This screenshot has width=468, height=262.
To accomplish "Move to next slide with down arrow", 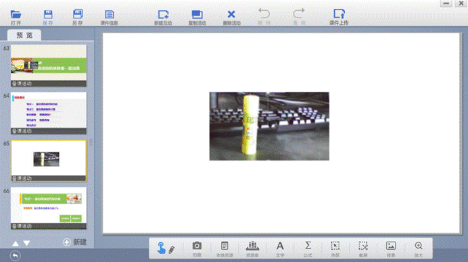I will click(x=26, y=243).
